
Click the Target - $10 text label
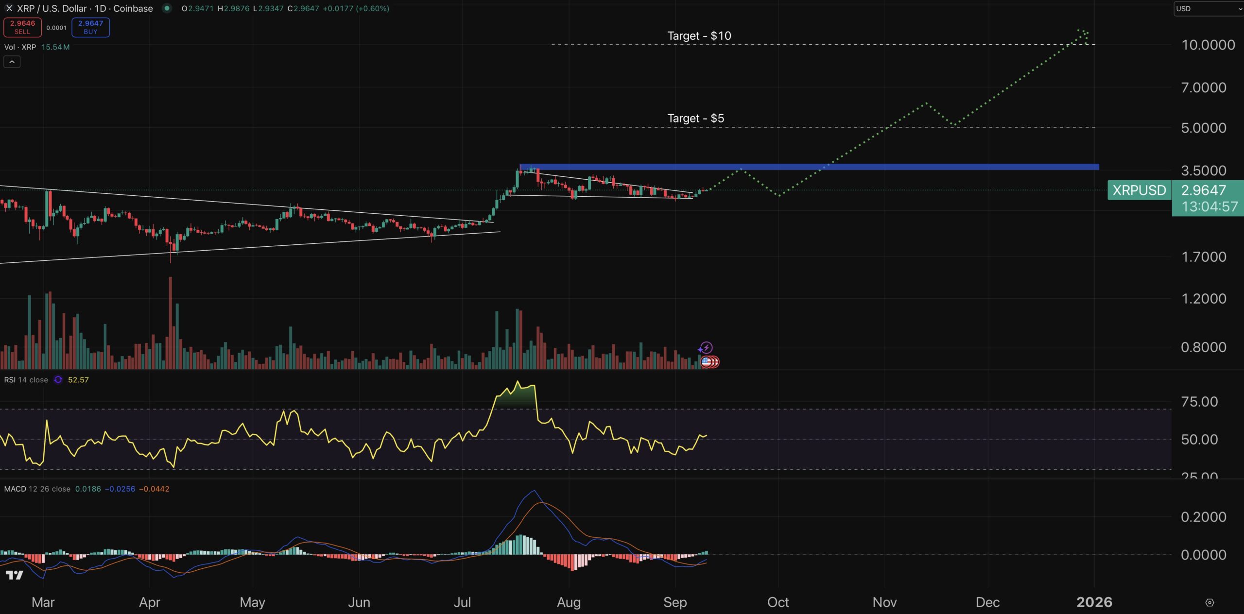tap(699, 36)
